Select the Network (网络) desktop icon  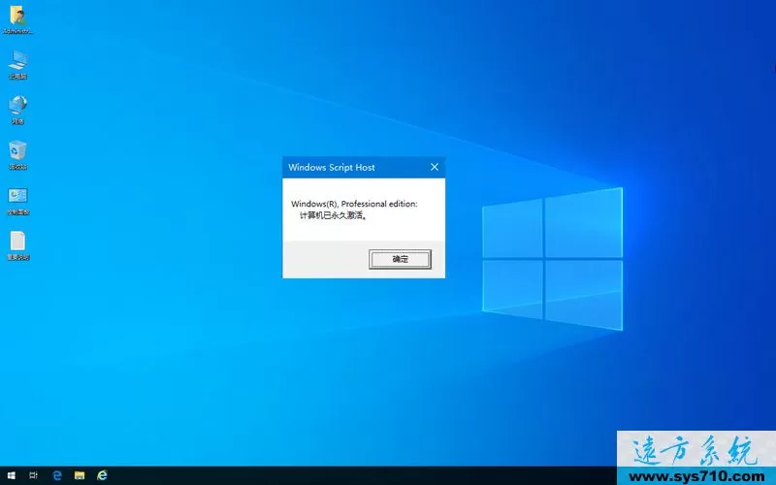pos(17,106)
